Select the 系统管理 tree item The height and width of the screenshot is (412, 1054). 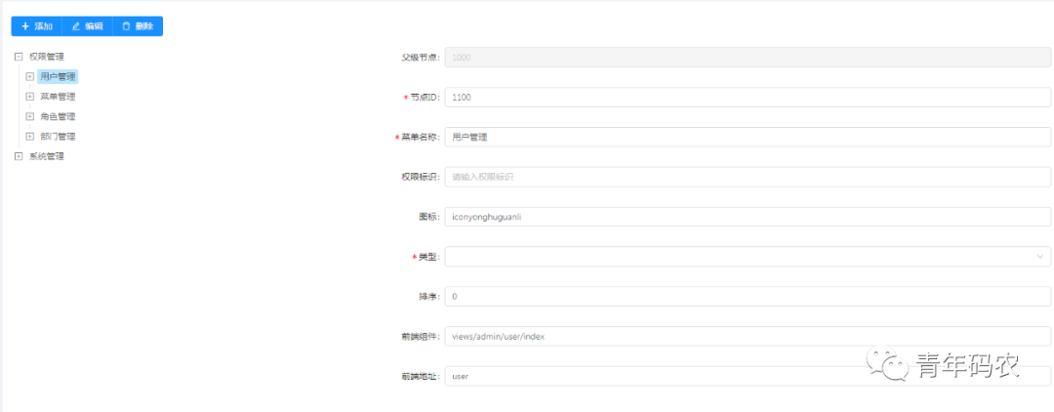pyautogui.click(x=47, y=156)
